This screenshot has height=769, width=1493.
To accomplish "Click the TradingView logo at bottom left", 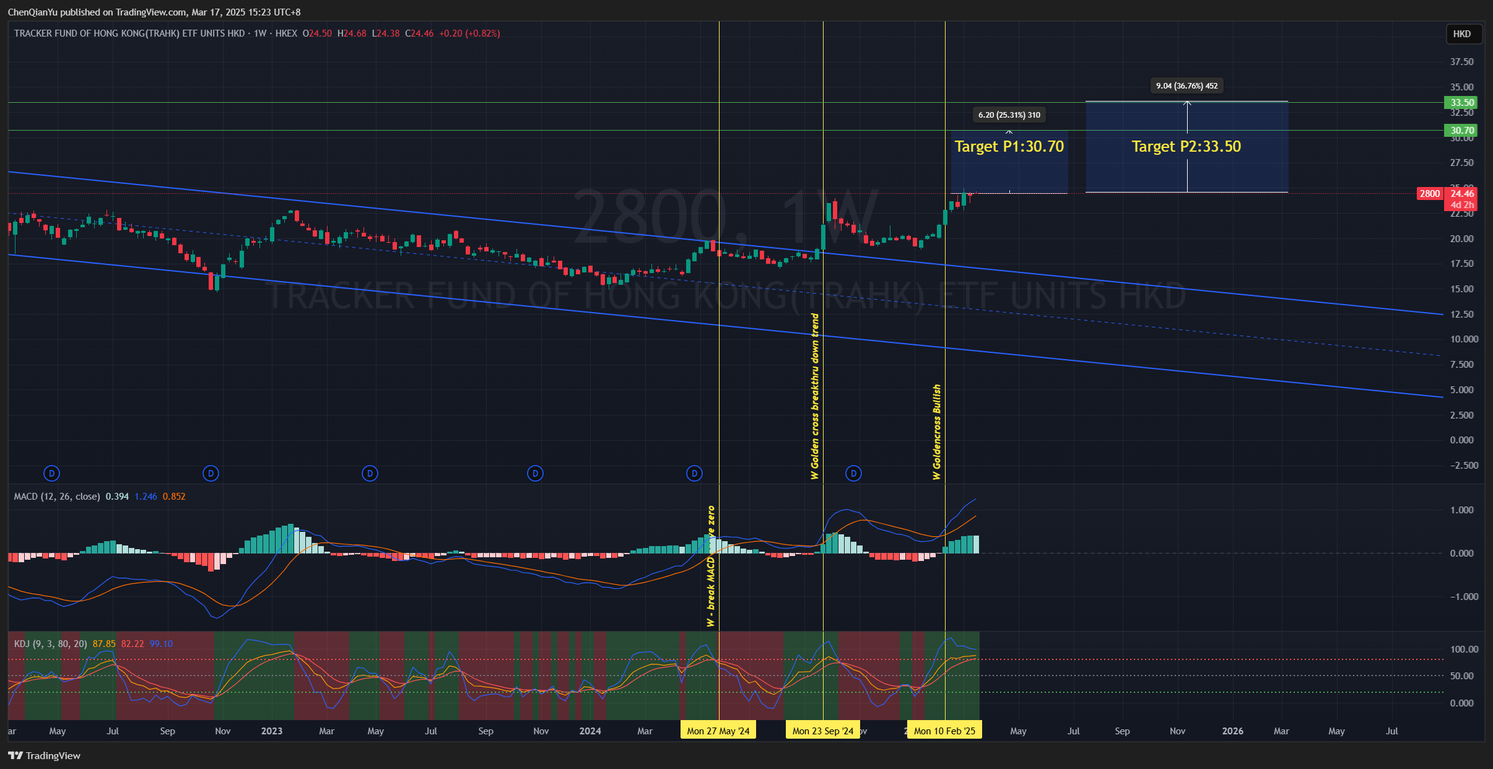I will pyautogui.click(x=45, y=755).
